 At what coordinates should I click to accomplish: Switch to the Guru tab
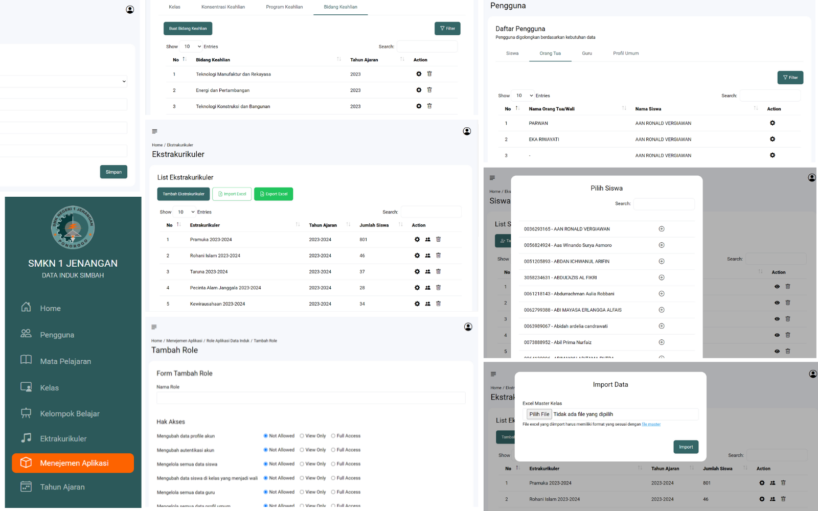pos(587,53)
